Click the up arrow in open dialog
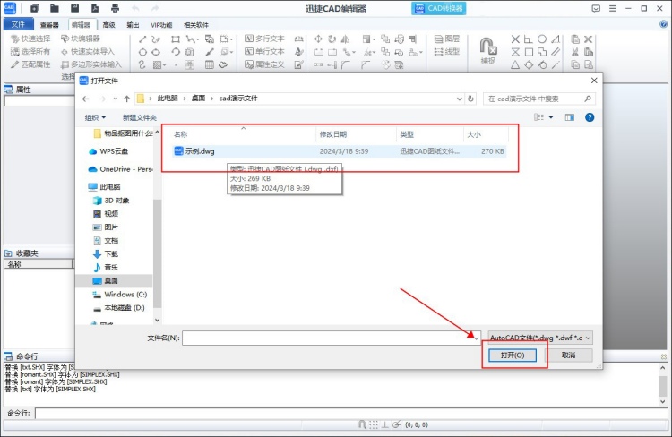This screenshot has height=437, width=672. click(127, 99)
